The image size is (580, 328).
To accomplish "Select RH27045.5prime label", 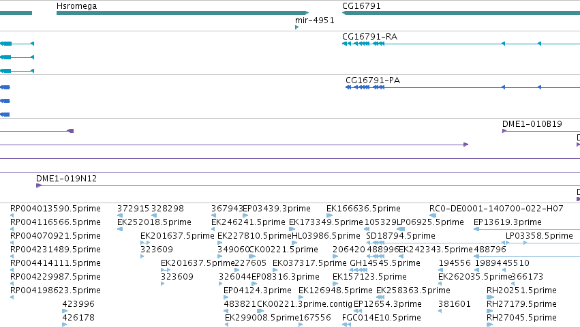I will point(521,318).
